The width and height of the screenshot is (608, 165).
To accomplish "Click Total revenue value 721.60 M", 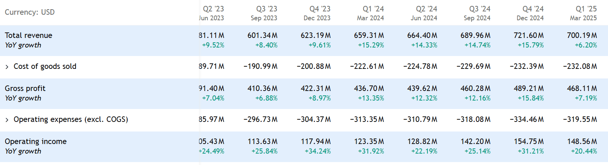I will click(x=528, y=35).
